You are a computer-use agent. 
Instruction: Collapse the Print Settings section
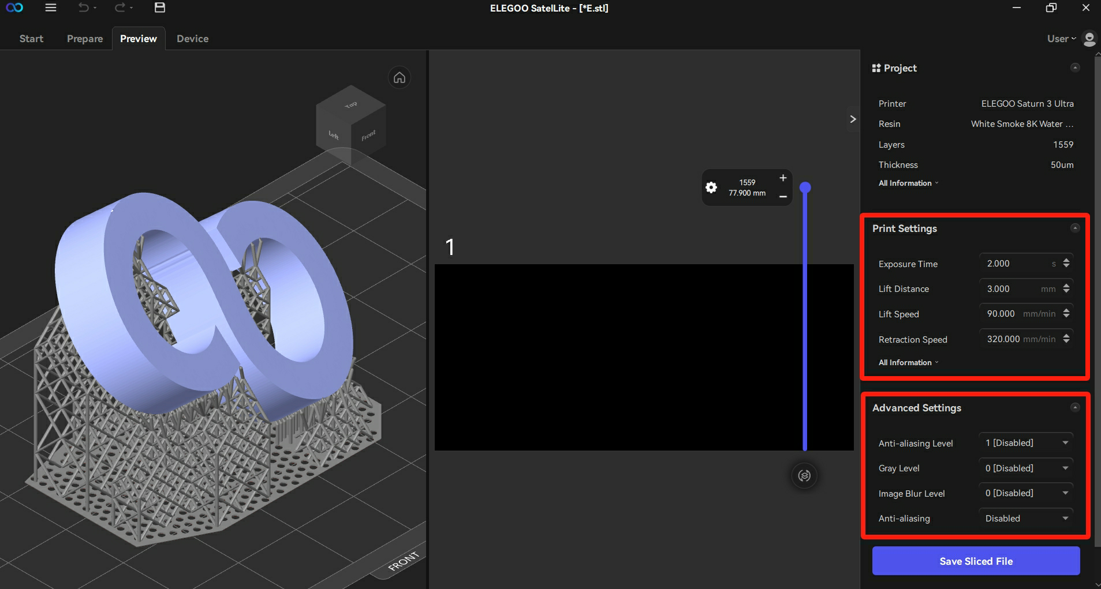[x=1075, y=228]
